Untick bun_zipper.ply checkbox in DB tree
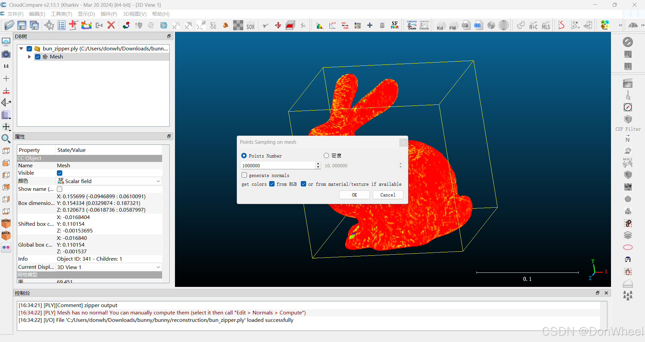The image size is (645, 342). (29, 49)
